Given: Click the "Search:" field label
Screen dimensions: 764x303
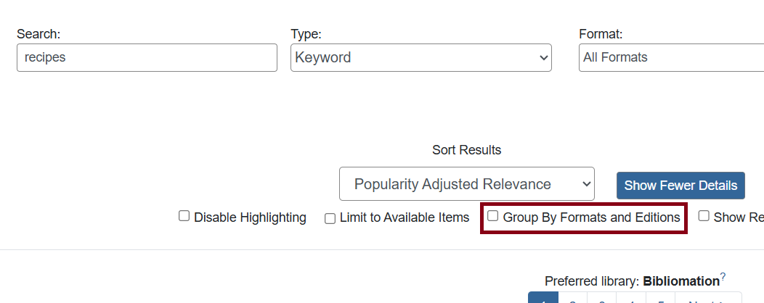Looking at the screenshot, I should [38, 34].
